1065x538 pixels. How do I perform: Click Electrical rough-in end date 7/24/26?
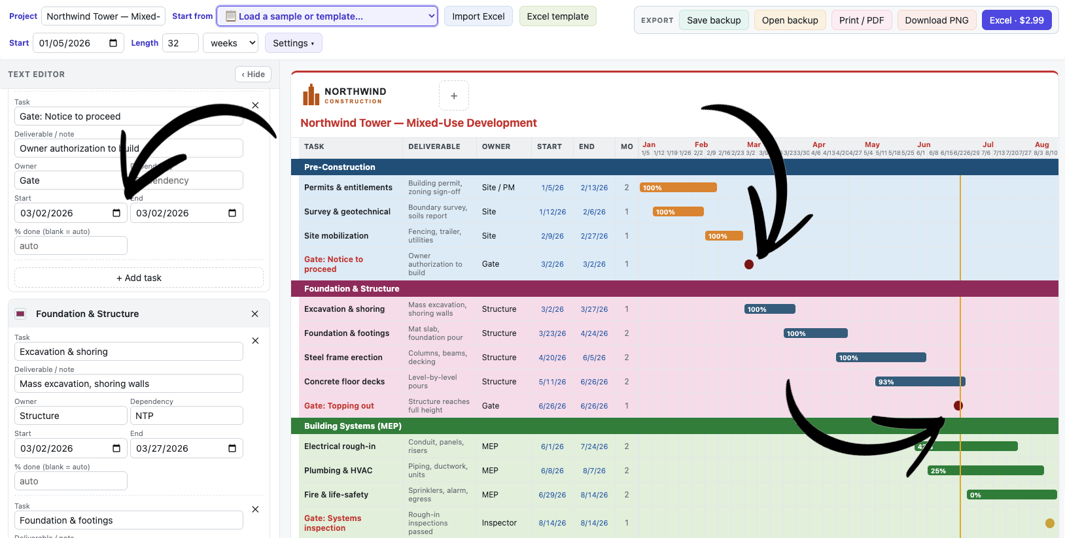[x=594, y=446]
